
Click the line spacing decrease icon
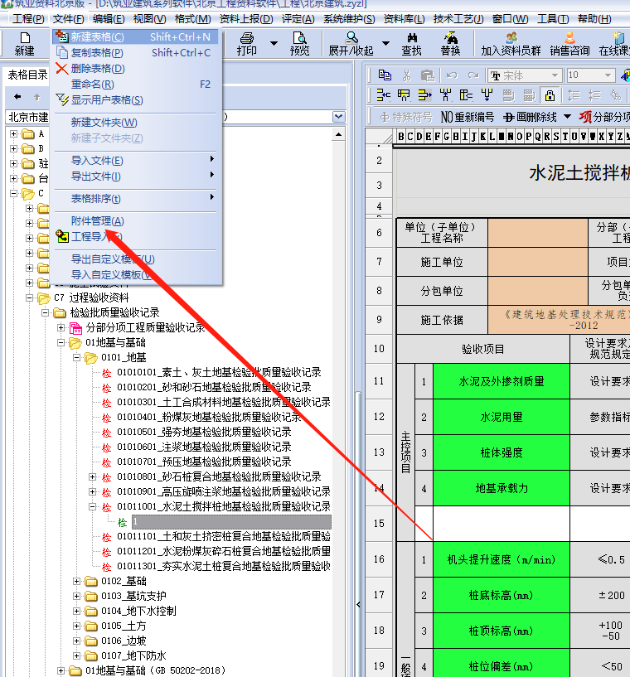594,95
